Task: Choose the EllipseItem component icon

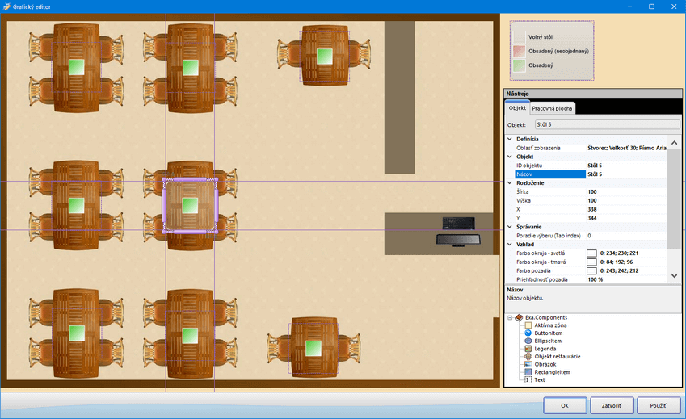Action: pos(528,341)
